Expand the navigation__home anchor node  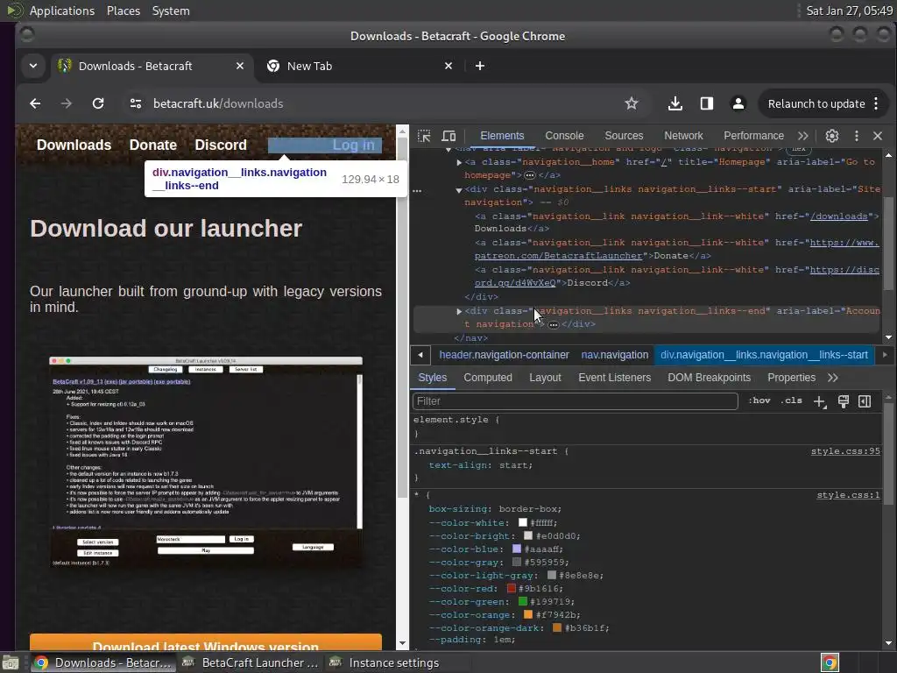click(459, 162)
